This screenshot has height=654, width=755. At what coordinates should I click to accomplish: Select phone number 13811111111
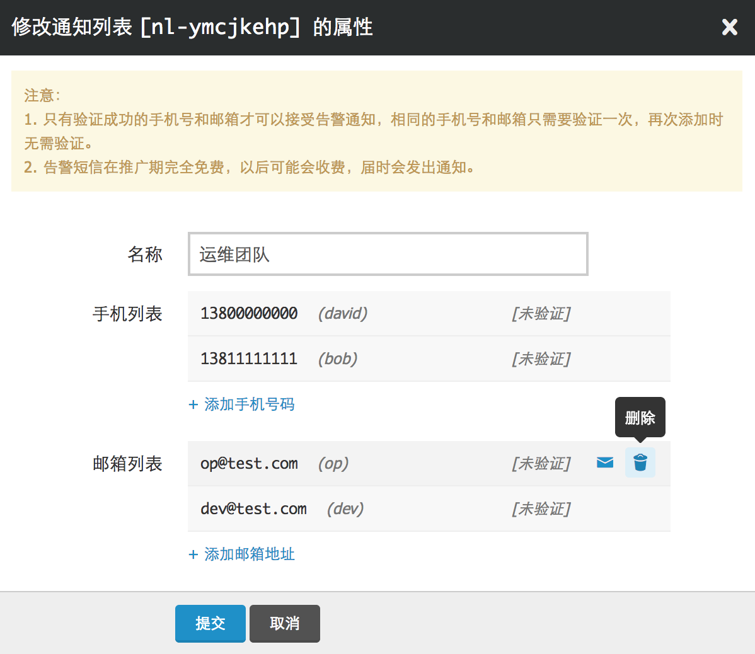pyautogui.click(x=249, y=359)
